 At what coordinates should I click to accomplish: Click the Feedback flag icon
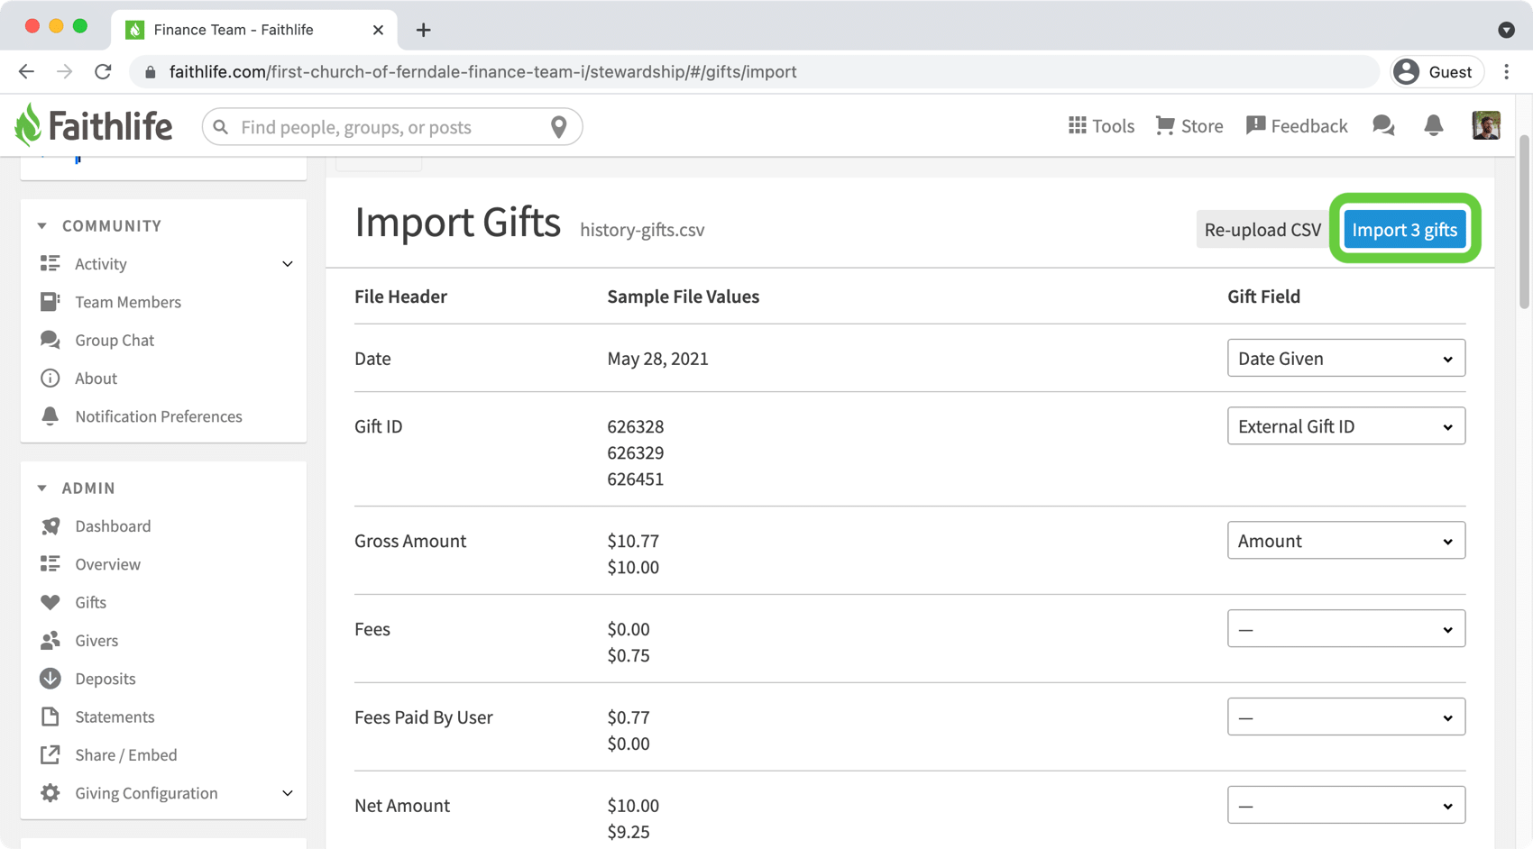[x=1255, y=125]
